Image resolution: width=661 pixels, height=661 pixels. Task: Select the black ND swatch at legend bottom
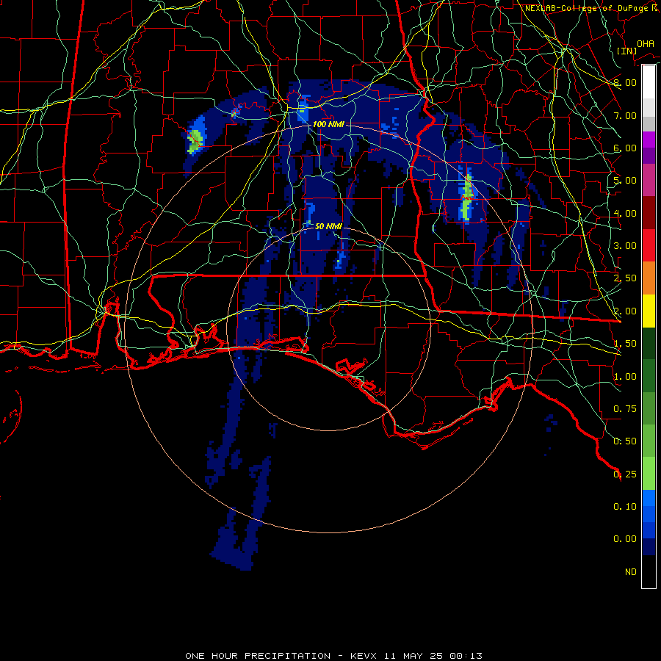[x=649, y=571]
